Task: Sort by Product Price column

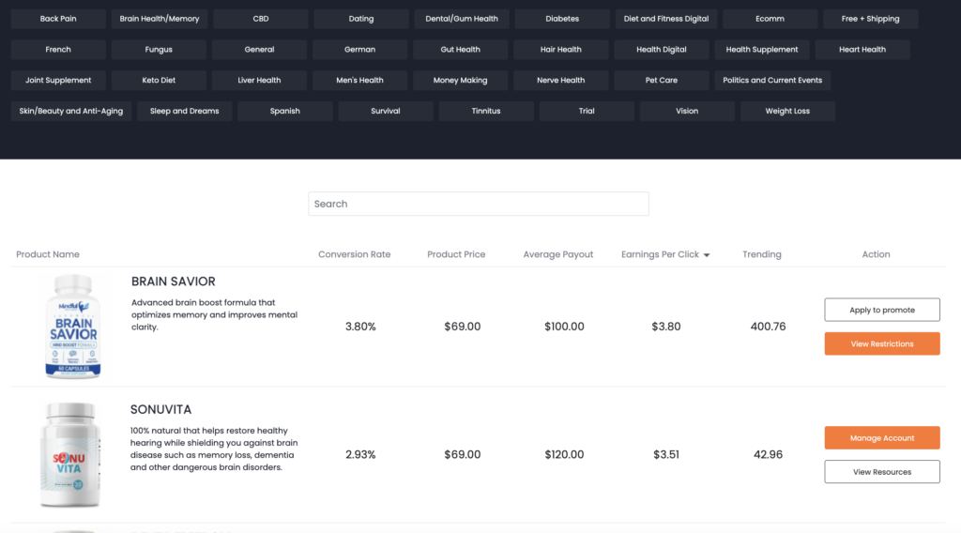Action: point(456,254)
